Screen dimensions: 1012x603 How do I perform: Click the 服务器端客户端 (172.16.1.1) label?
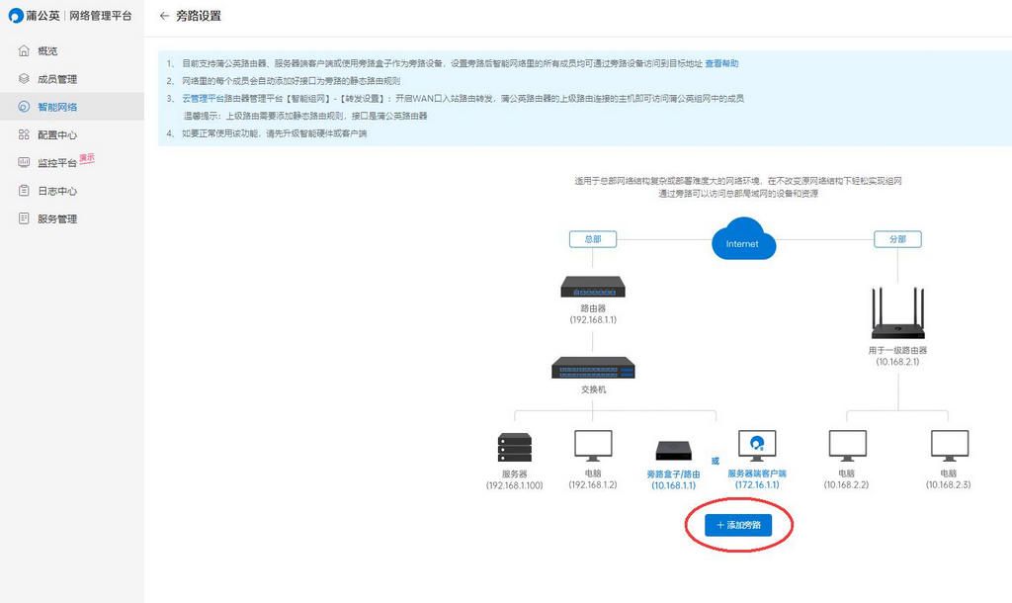point(757,479)
